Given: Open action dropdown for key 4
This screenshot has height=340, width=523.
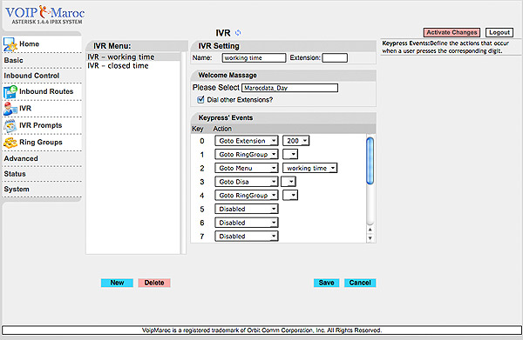Looking at the screenshot, I should pos(246,196).
